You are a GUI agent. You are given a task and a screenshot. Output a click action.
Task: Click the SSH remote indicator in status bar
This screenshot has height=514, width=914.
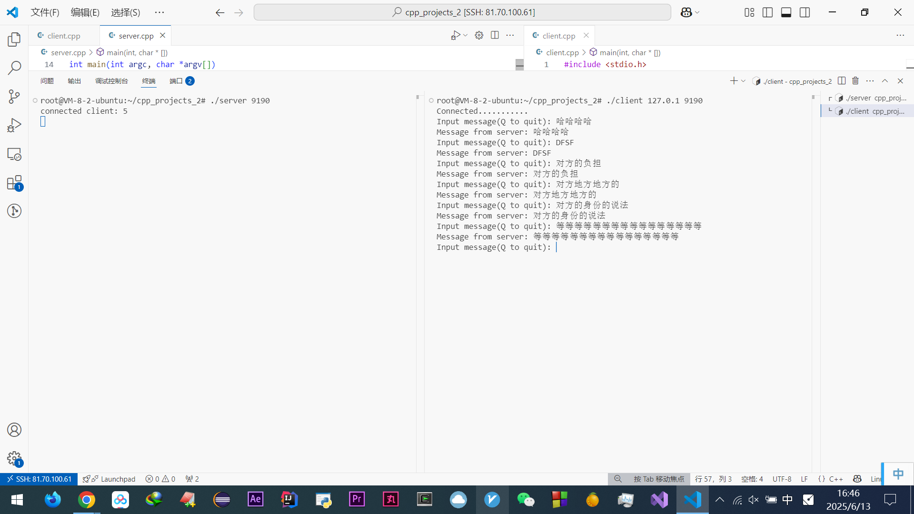coord(39,479)
